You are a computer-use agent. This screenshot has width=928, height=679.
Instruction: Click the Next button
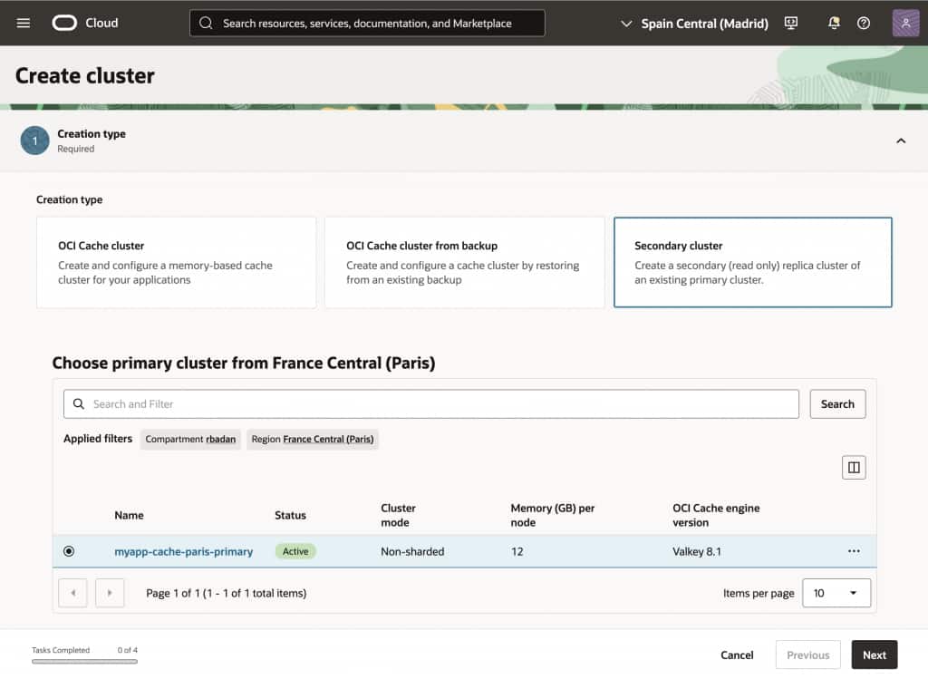click(875, 655)
